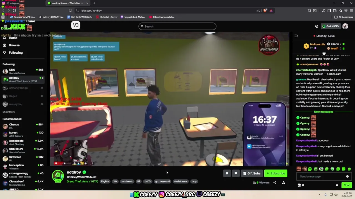Image resolution: width=355 pixels, height=199 pixels.
Task: Open the site info icon in address bar
Action: pos(77,11)
